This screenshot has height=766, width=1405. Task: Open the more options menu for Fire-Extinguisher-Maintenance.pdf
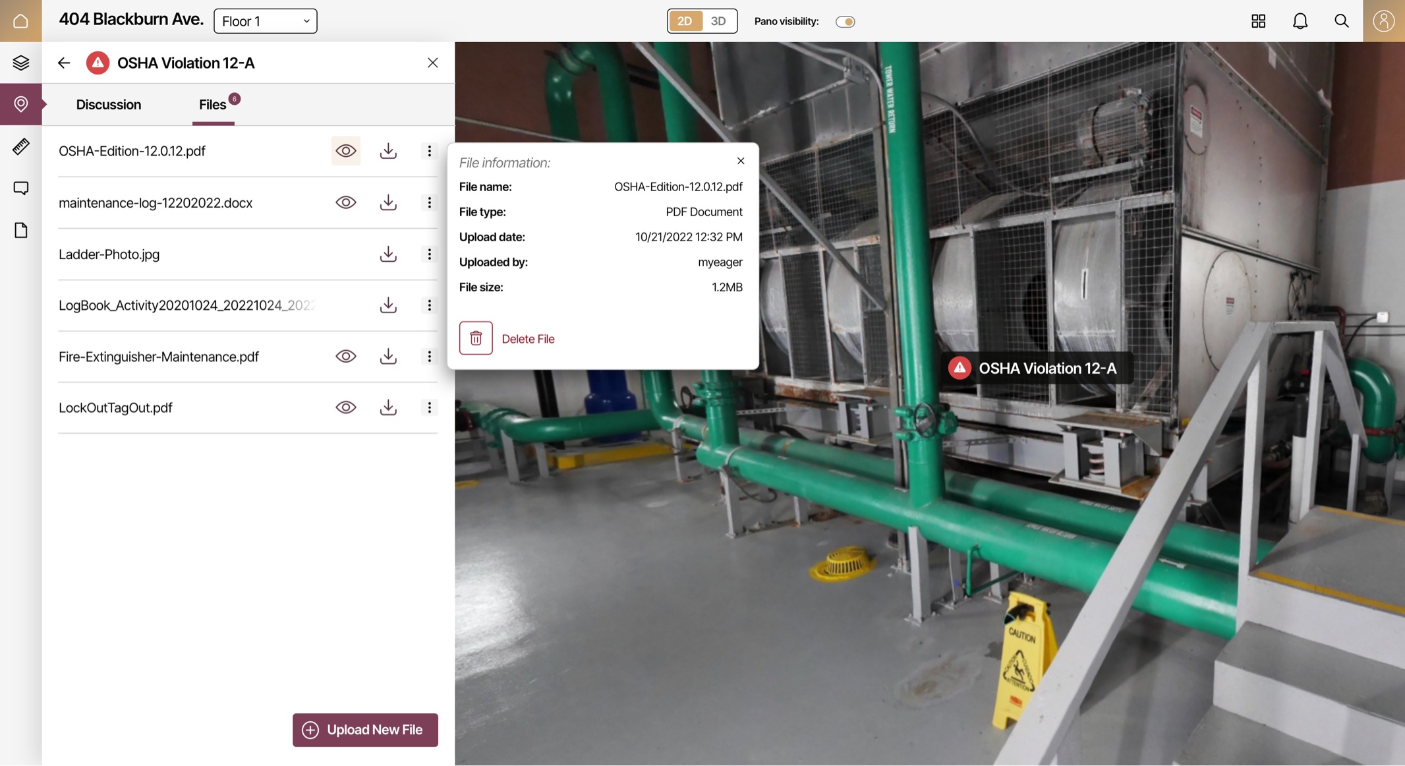click(429, 357)
